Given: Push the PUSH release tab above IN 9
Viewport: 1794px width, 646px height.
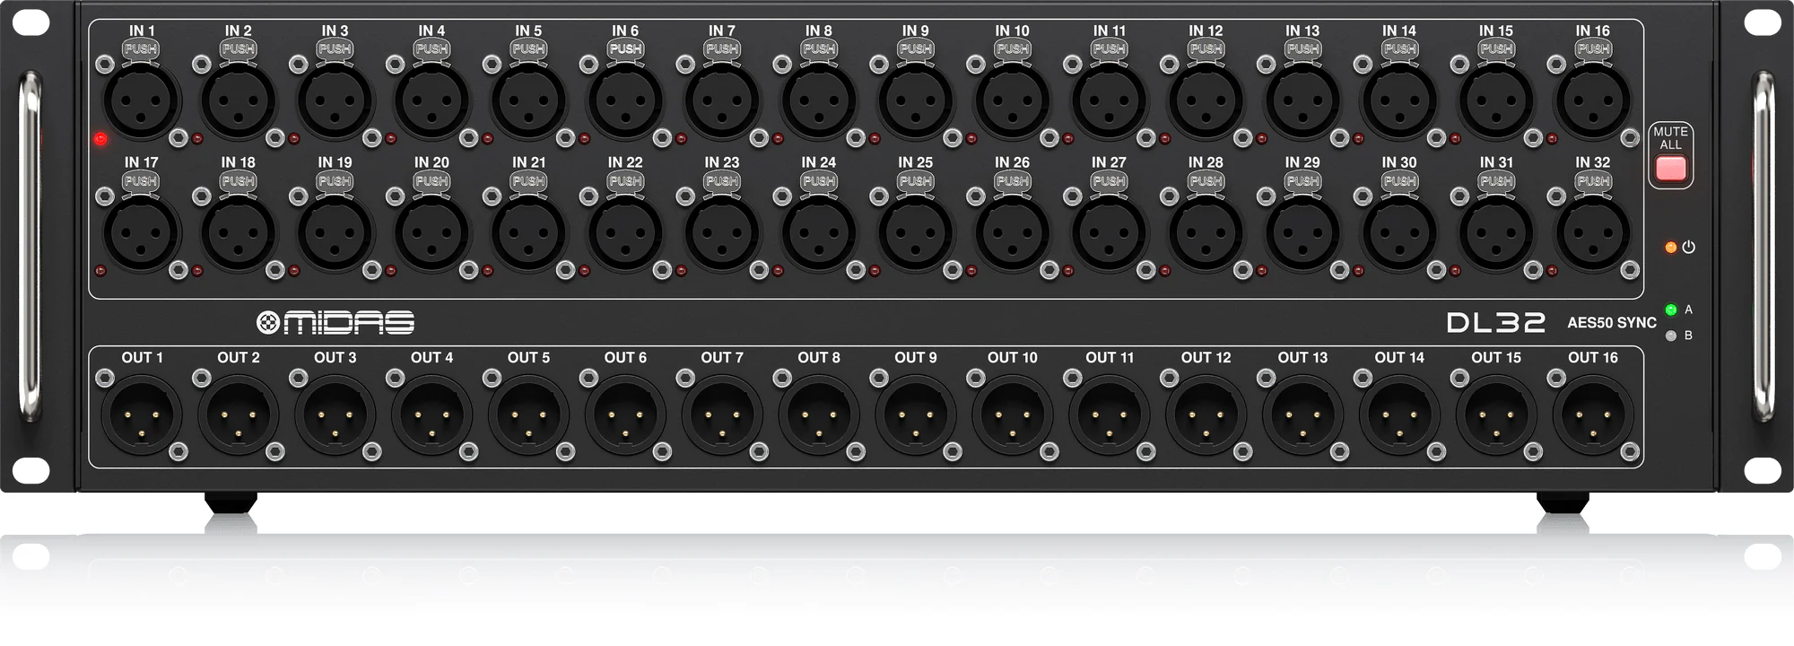Looking at the screenshot, I should pyautogui.click(x=916, y=49).
